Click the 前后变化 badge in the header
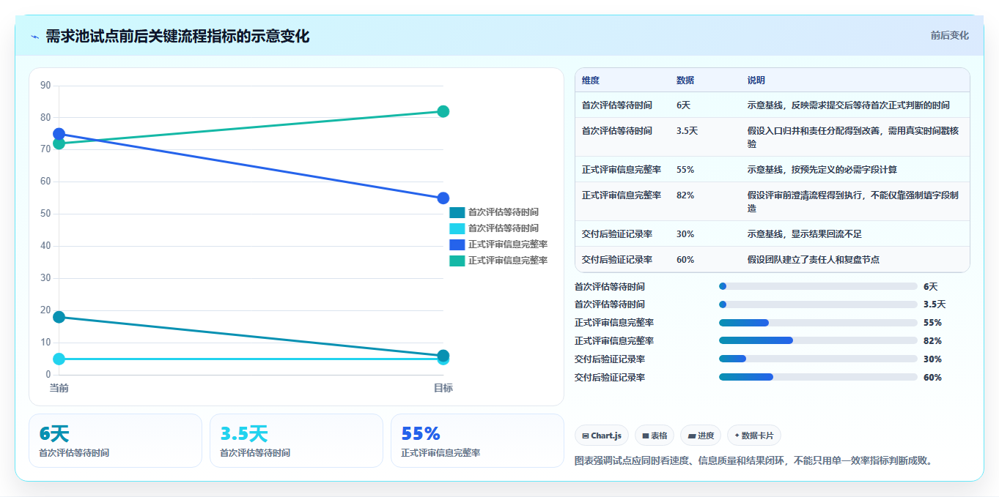 click(950, 35)
